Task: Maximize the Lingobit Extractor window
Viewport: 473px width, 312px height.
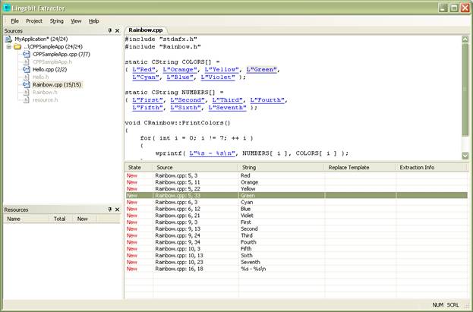Action: pos(454,8)
